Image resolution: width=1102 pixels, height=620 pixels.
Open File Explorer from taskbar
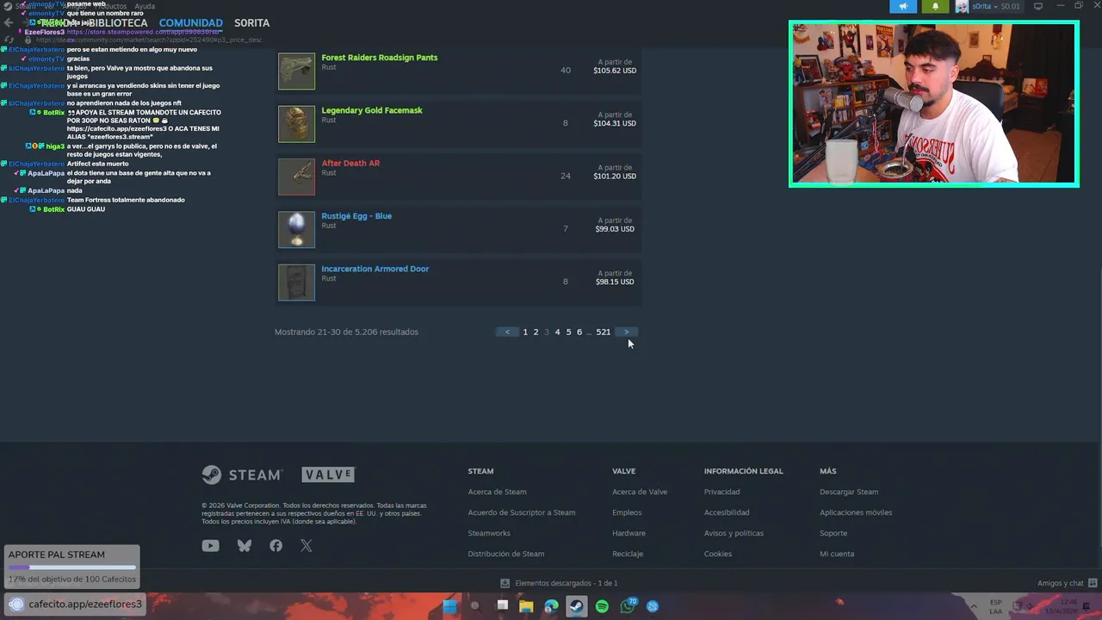click(x=526, y=606)
